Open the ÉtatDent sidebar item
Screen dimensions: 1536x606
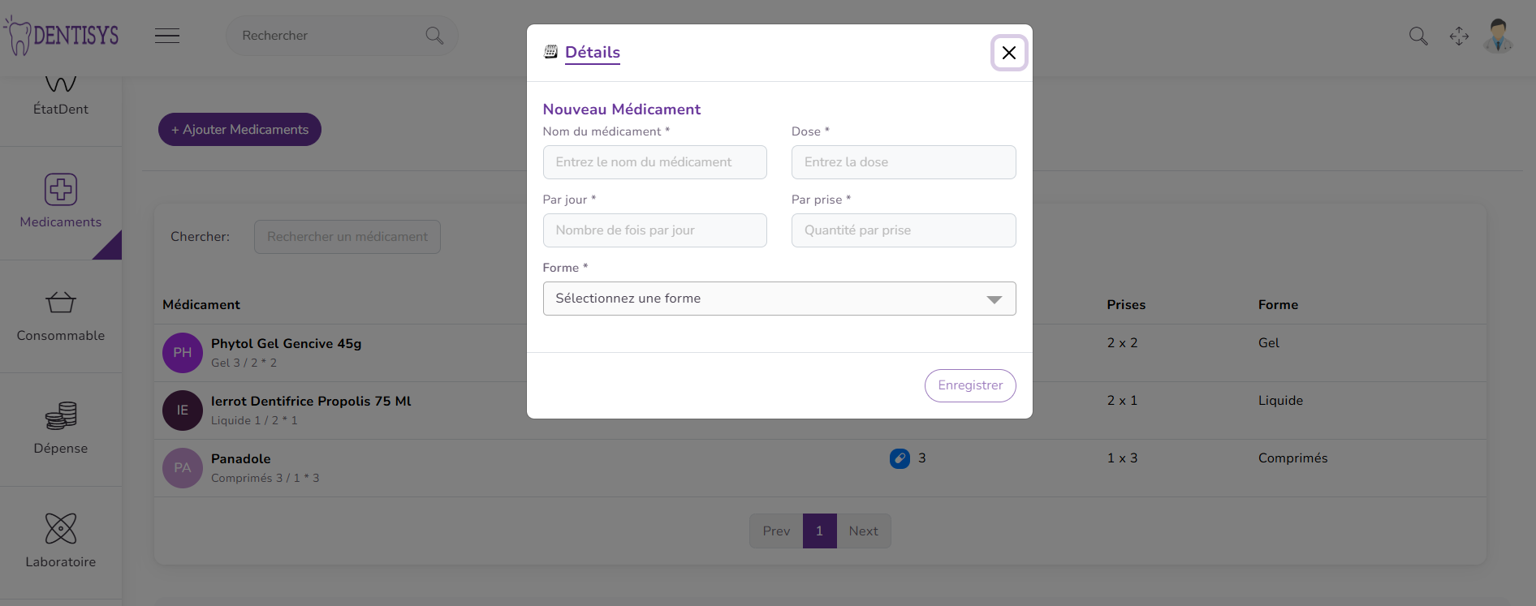point(61,97)
